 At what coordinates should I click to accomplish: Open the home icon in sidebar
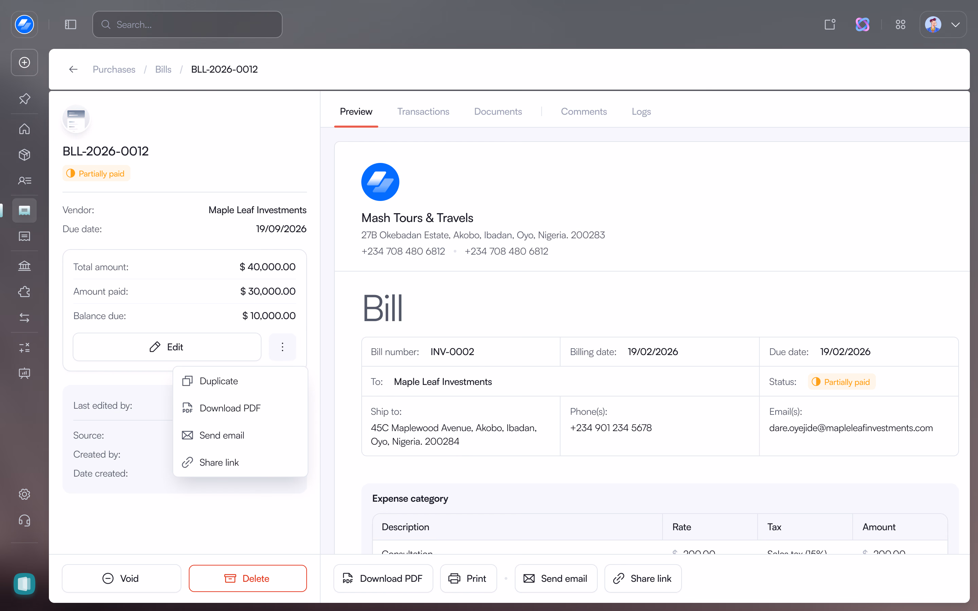(x=25, y=129)
